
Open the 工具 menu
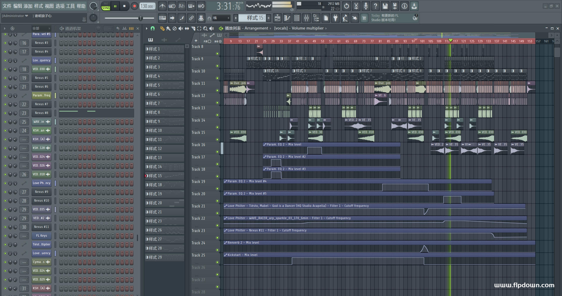coord(71,6)
